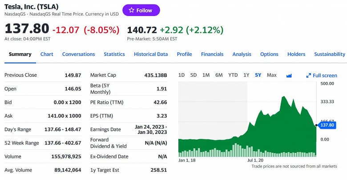View the Historical Data tab
The height and width of the screenshot is (180, 347).
151,54
